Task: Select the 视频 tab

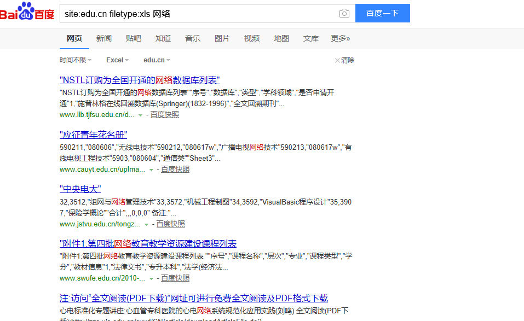Action: pos(252,38)
